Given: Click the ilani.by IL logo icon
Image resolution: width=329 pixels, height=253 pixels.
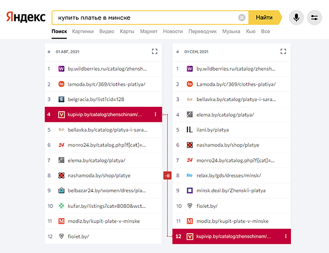Looking at the screenshot, I should pyautogui.click(x=190, y=130).
